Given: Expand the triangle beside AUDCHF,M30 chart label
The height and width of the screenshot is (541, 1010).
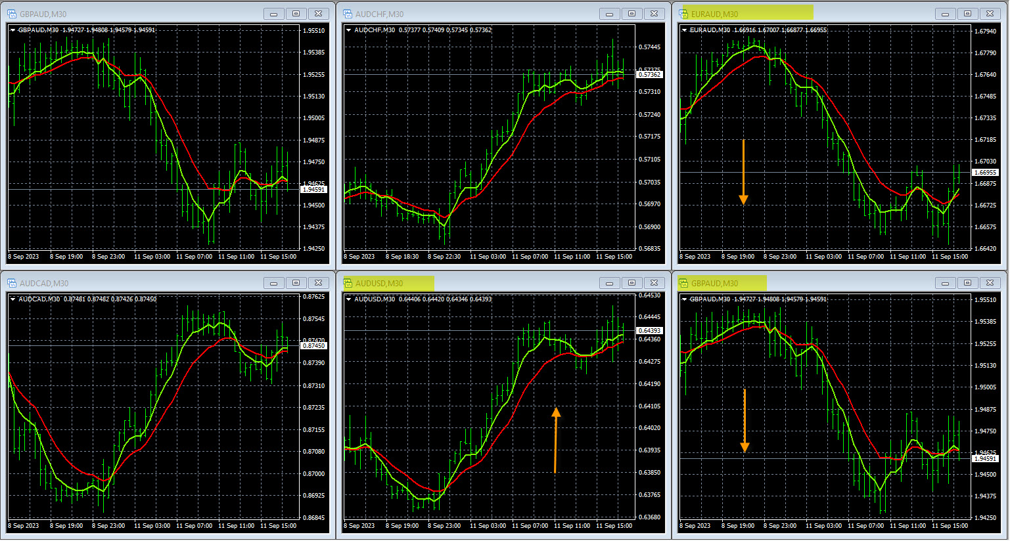Looking at the screenshot, I should point(348,30).
